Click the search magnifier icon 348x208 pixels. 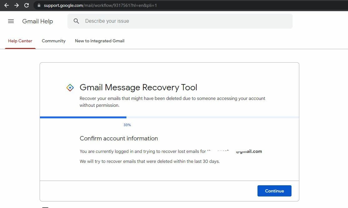pyautogui.click(x=76, y=21)
